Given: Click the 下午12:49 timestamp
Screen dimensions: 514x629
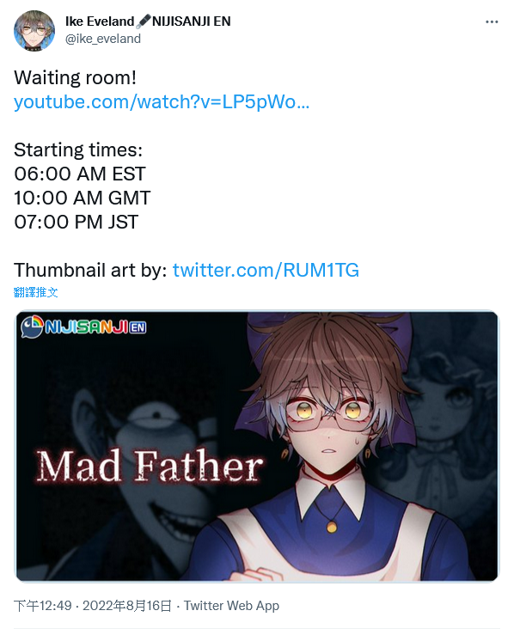Looking at the screenshot, I should (x=42, y=606).
